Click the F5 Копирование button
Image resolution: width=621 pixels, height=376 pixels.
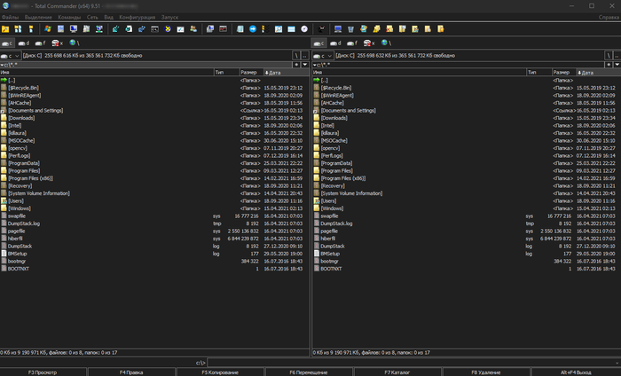pyautogui.click(x=220, y=372)
